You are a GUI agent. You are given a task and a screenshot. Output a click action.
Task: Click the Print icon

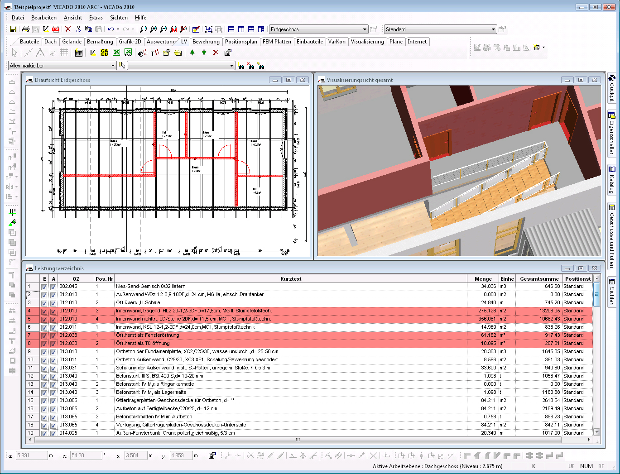tap(26, 29)
